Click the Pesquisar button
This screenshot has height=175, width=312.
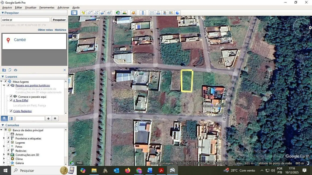(x=59, y=19)
